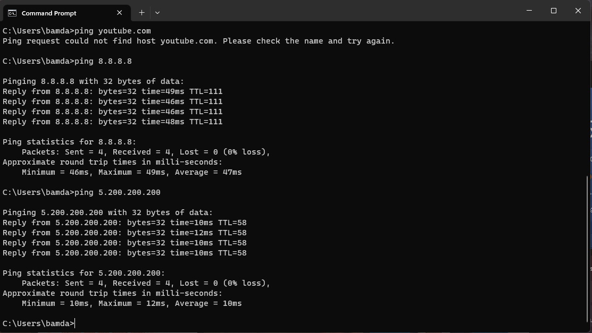
Task: Open a new tab with plus icon
Action: pyautogui.click(x=141, y=13)
